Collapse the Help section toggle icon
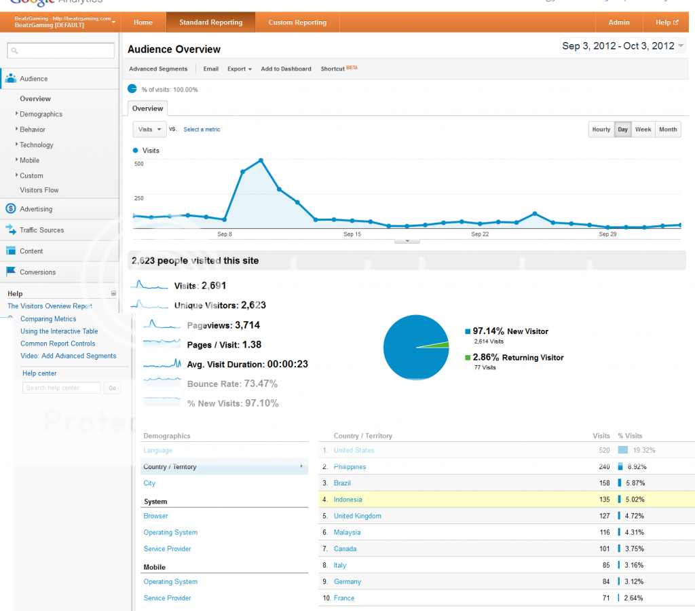This screenshot has height=611, width=695. [x=113, y=294]
